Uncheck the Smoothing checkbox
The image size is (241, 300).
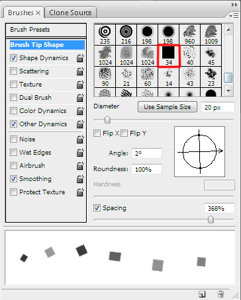(14, 179)
